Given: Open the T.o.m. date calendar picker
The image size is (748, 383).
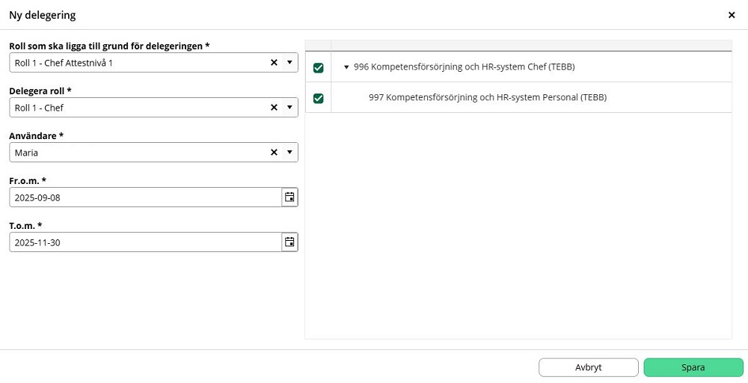Looking at the screenshot, I should pos(289,242).
